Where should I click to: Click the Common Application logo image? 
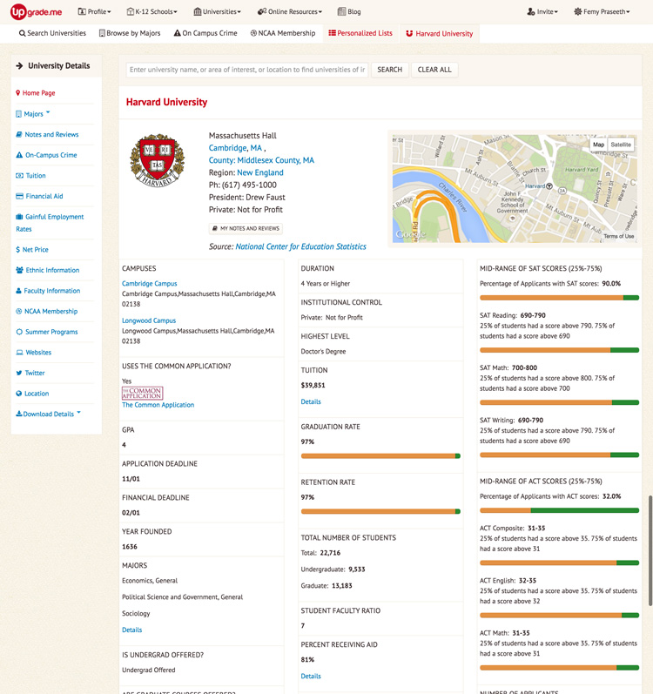pos(143,393)
